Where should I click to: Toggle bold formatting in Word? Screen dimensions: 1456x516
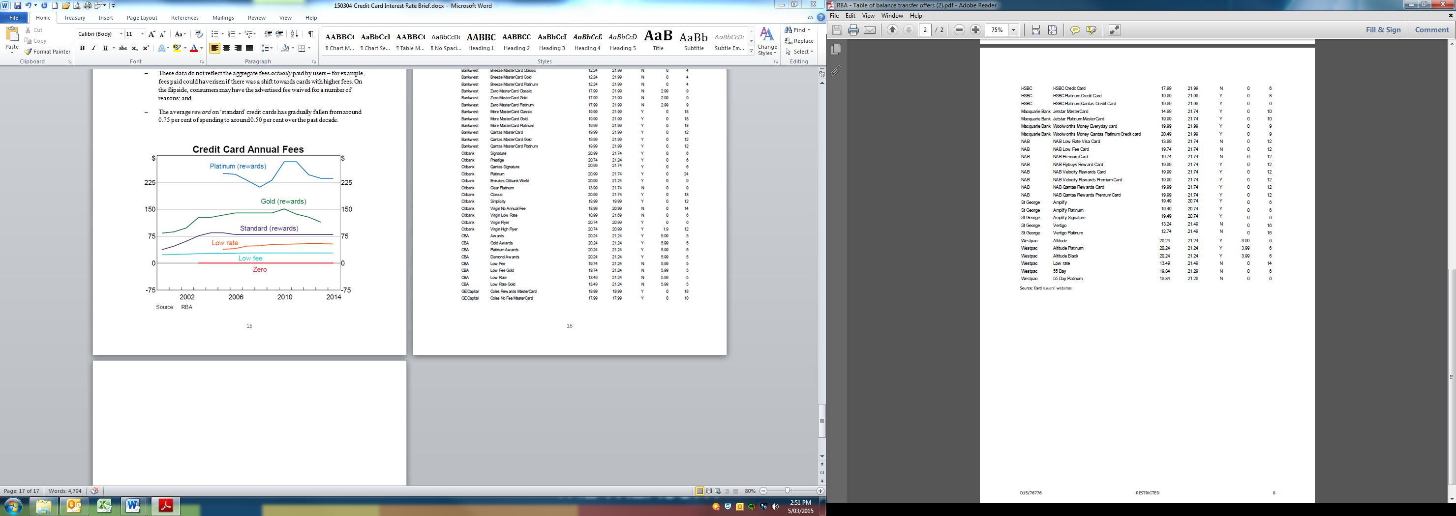[x=83, y=49]
